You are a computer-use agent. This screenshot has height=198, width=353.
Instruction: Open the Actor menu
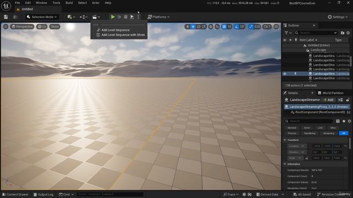95,3
